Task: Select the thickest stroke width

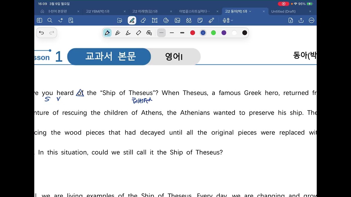Action: coord(182,33)
